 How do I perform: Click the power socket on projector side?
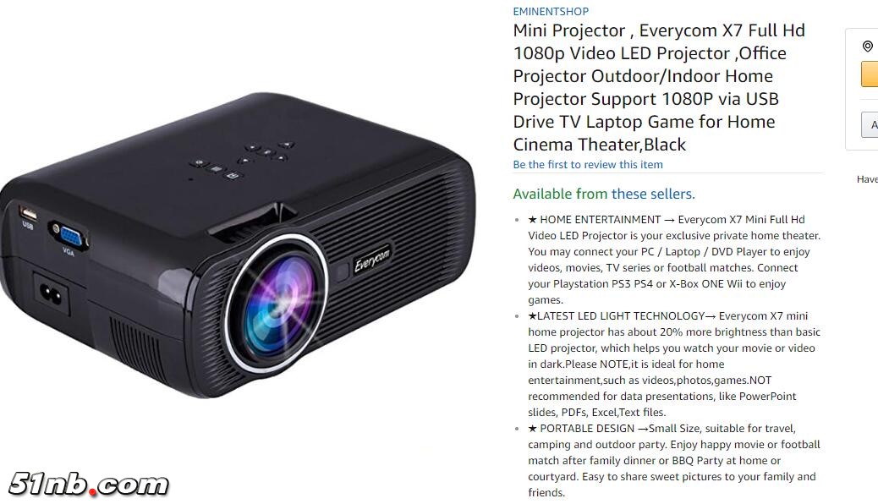point(51,293)
